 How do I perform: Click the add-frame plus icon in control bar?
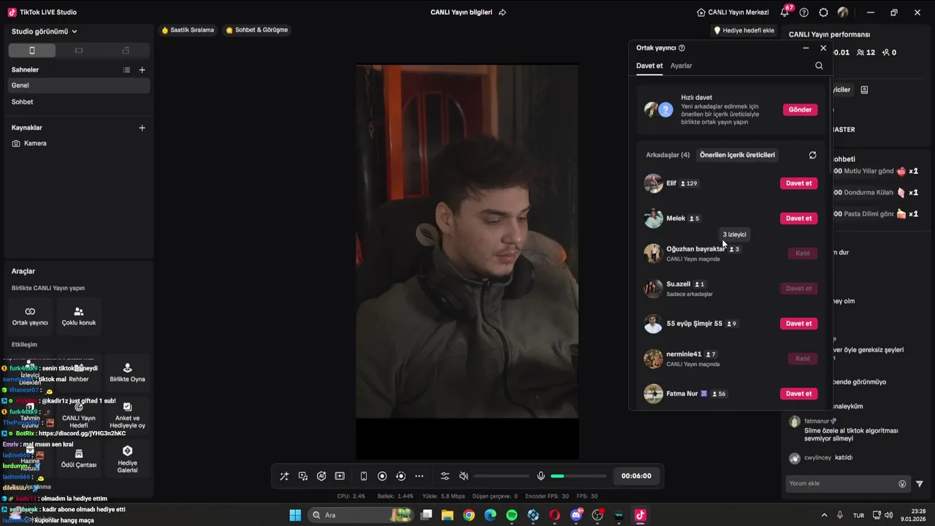(x=340, y=476)
